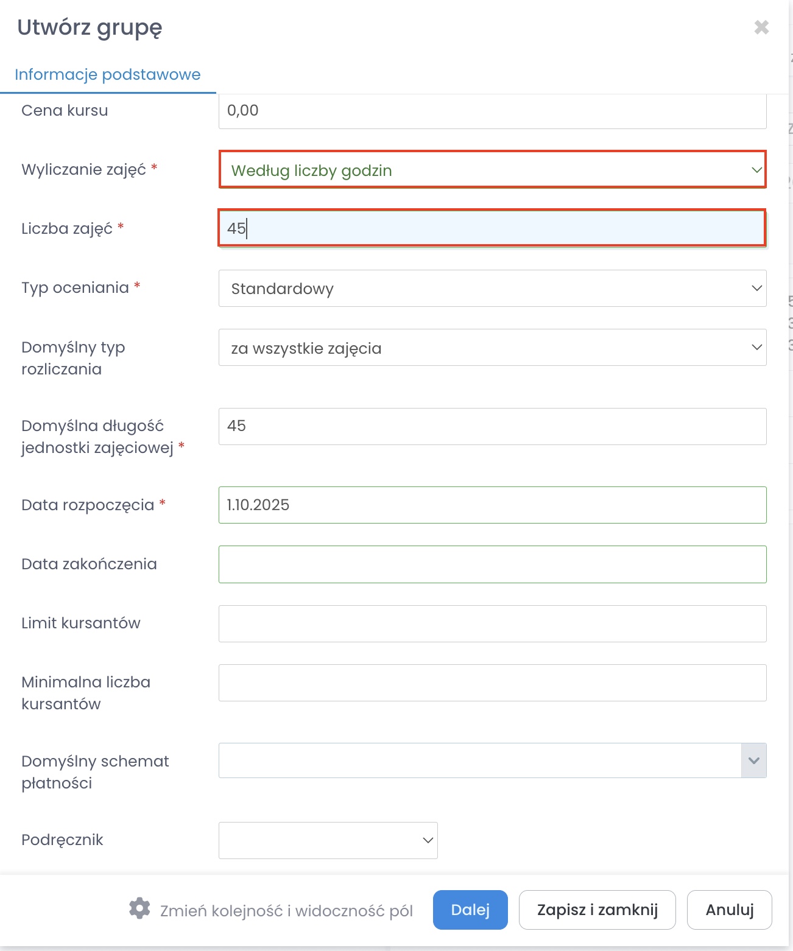793x951 pixels.
Task: Click the Limit kursantów field
Action: click(492, 623)
